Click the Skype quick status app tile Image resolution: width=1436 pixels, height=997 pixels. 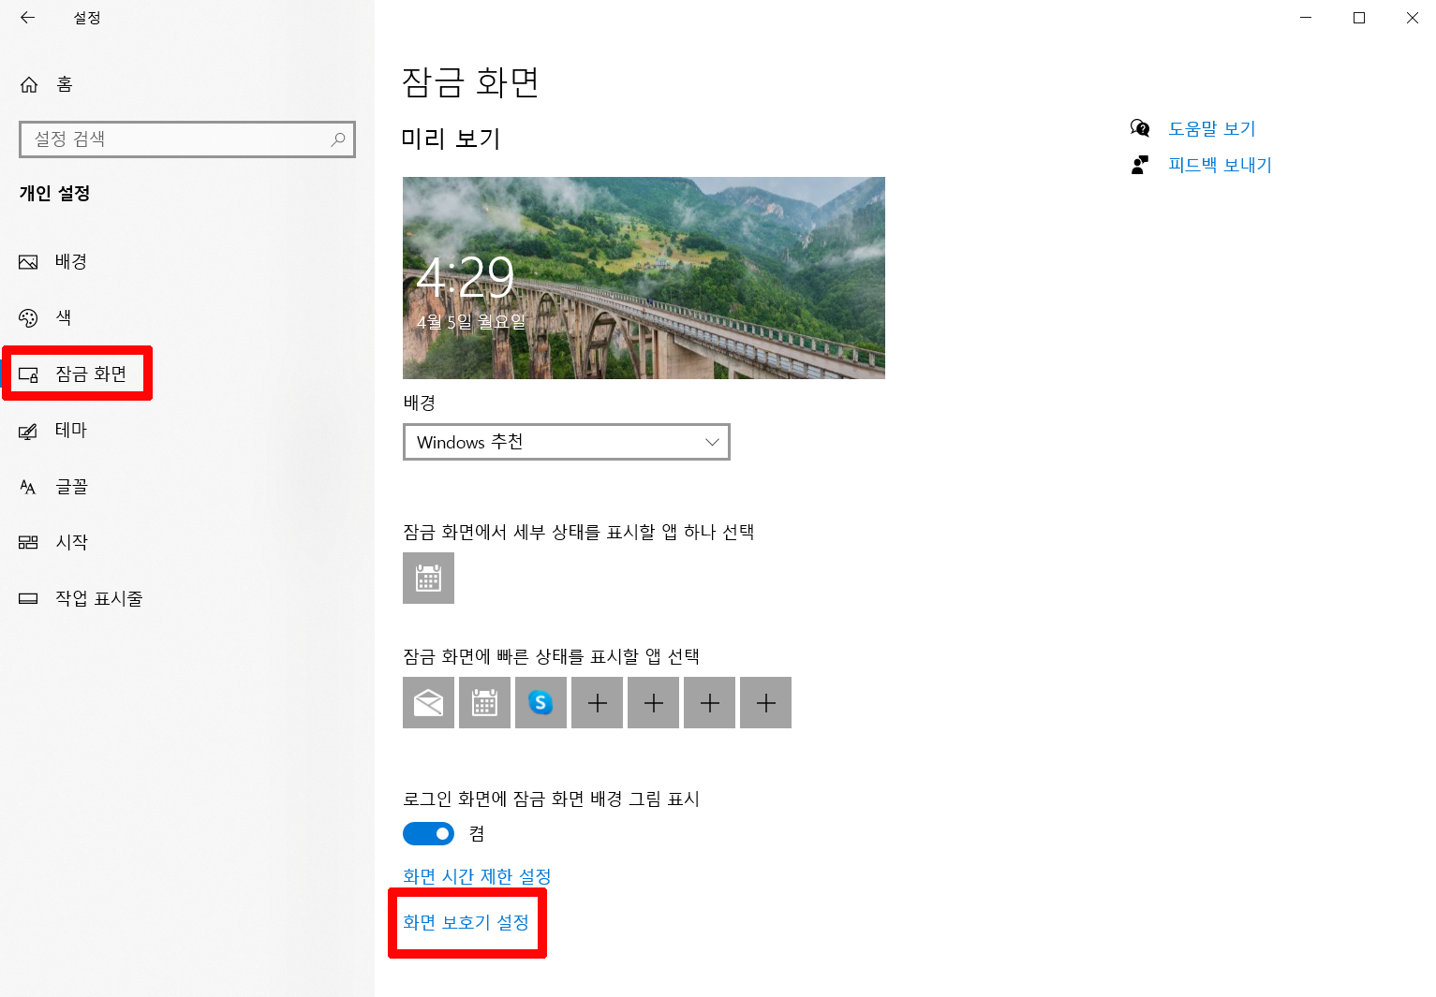tap(540, 703)
